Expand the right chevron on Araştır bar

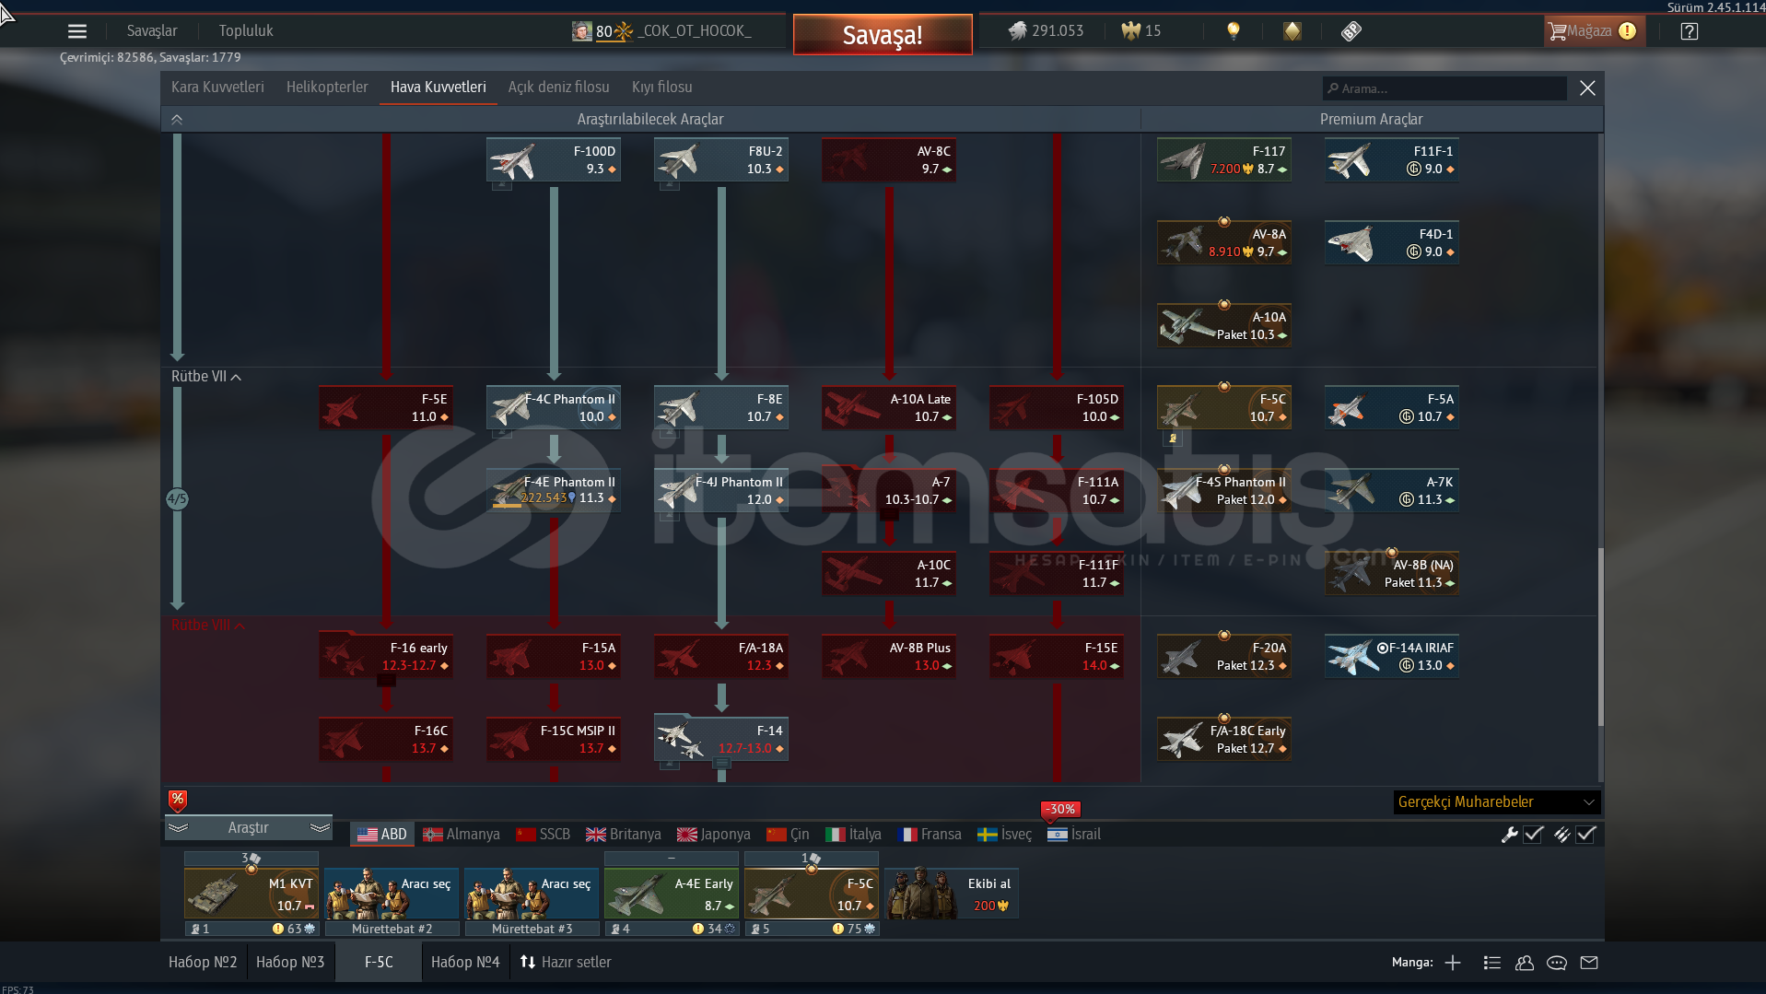[x=320, y=828]
